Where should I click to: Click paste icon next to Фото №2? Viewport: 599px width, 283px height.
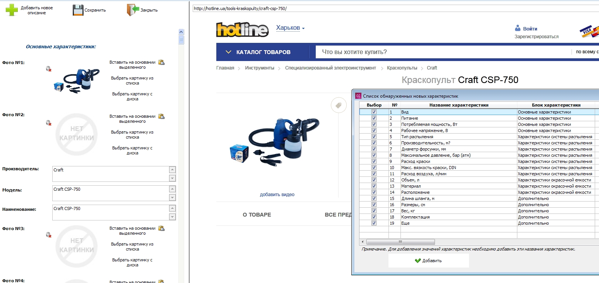[161, 116]
